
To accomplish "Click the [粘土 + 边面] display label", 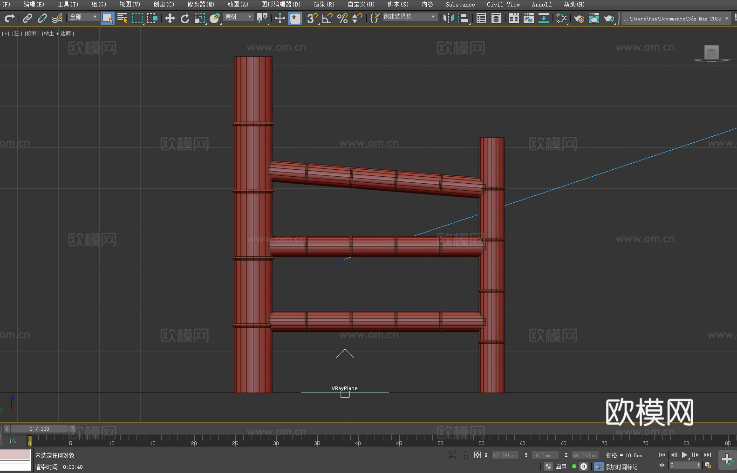I will pyautogui.click(x=58, y=33).
